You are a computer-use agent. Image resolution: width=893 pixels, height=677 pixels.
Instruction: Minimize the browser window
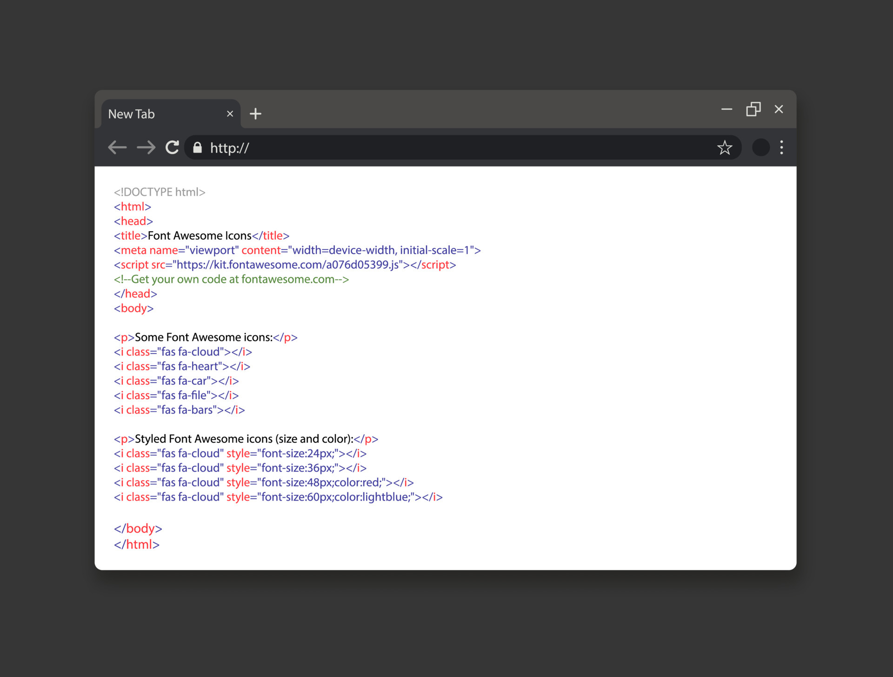[726, 109]
